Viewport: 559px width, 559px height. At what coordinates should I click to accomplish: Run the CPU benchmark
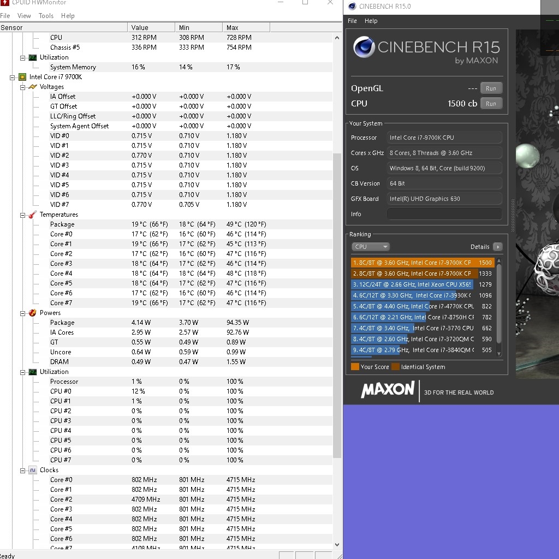coord(491,104)
